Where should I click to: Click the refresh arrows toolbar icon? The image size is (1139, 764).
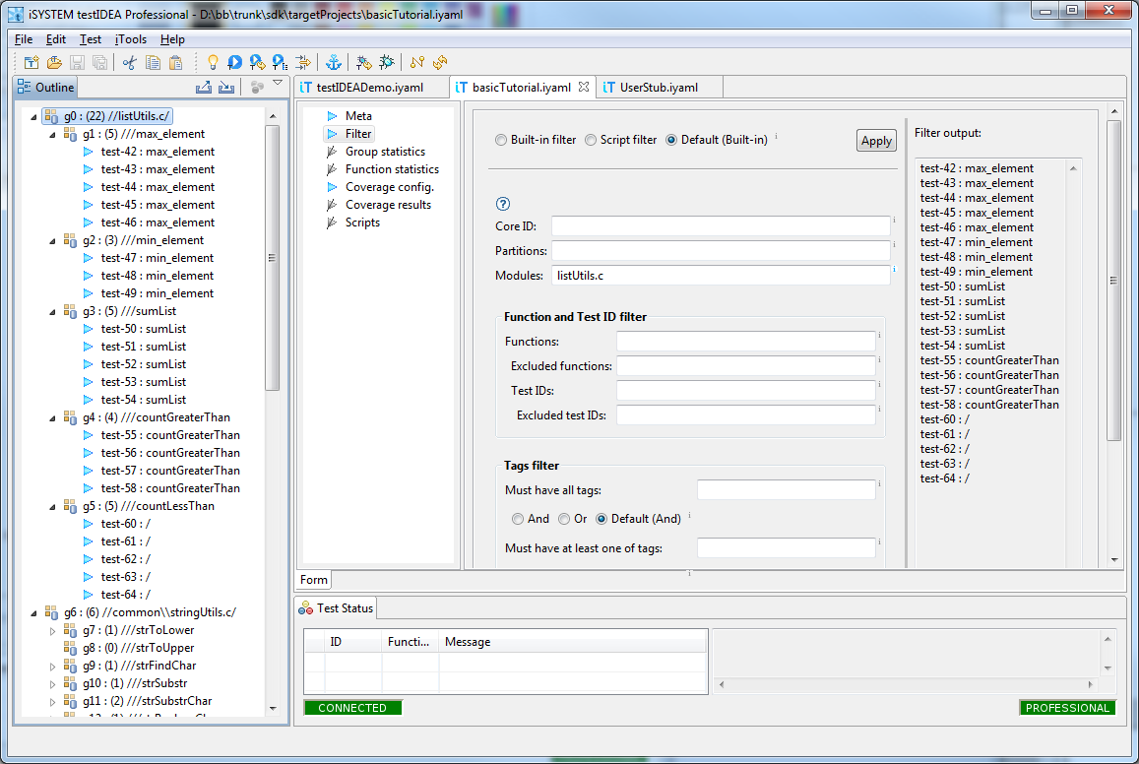440,62
